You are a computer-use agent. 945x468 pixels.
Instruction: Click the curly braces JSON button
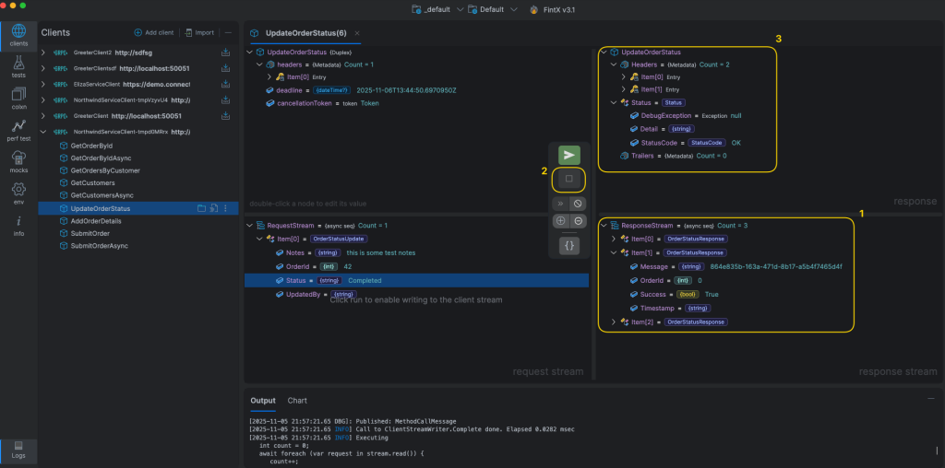(569, 245)
